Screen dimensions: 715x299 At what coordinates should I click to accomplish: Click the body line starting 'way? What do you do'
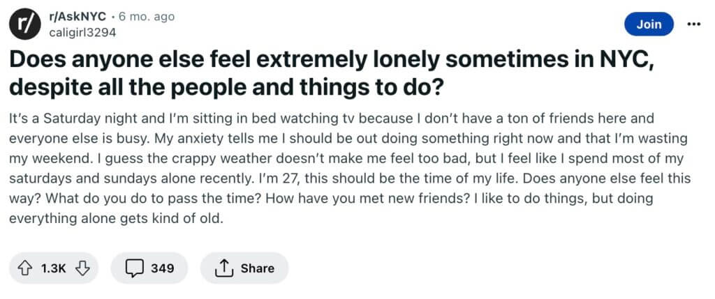331,199
